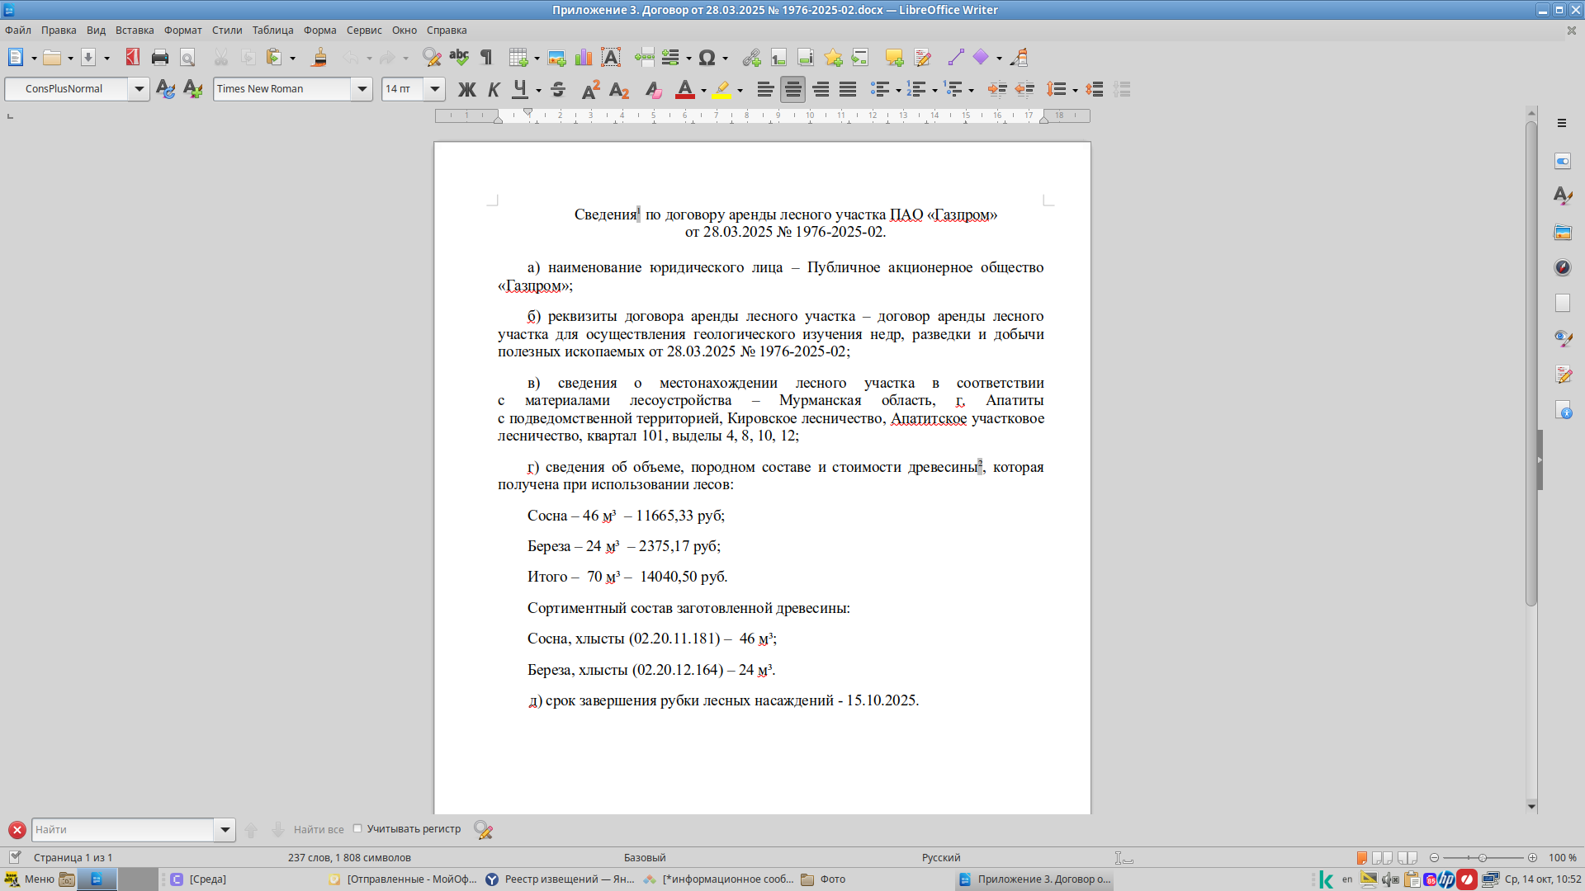Open sidebar Navigator panel
This screenshot has height=891, width=1585.
[x=1563, y=267]
